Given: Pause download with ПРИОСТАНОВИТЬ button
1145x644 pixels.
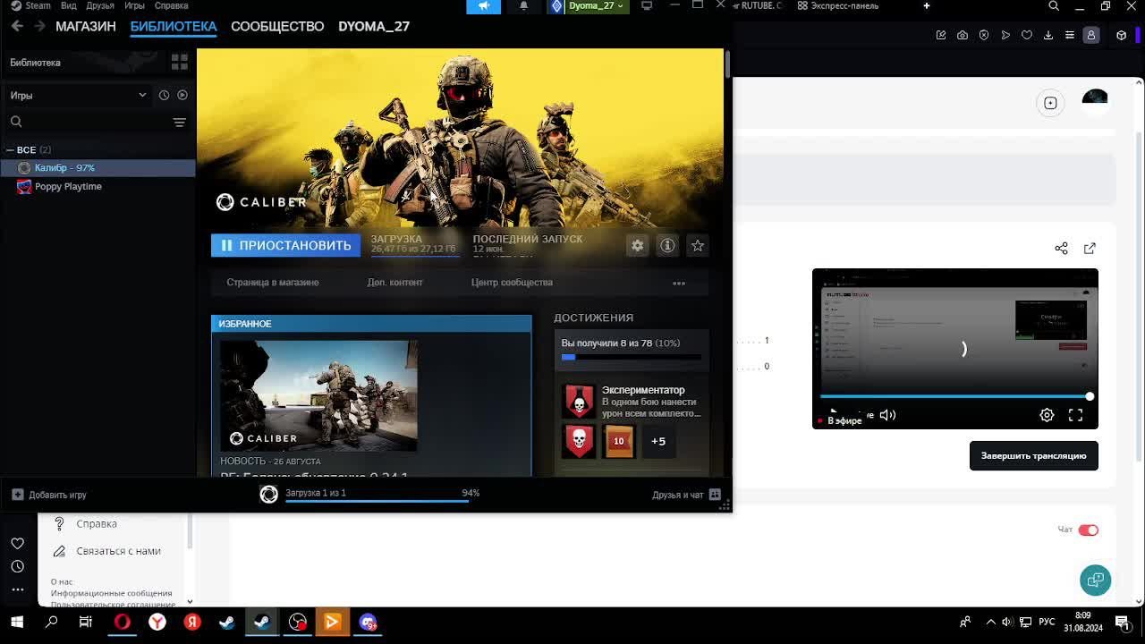Looking at the screenshot, I should pos(285,245).
